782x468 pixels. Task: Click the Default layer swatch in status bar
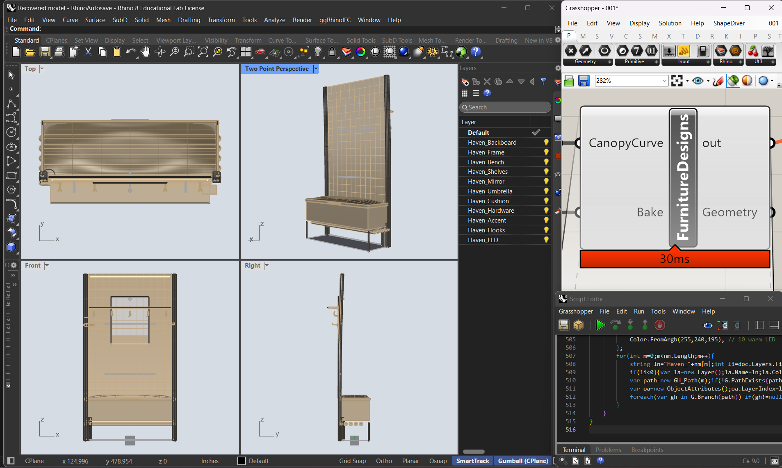(242, 461)
